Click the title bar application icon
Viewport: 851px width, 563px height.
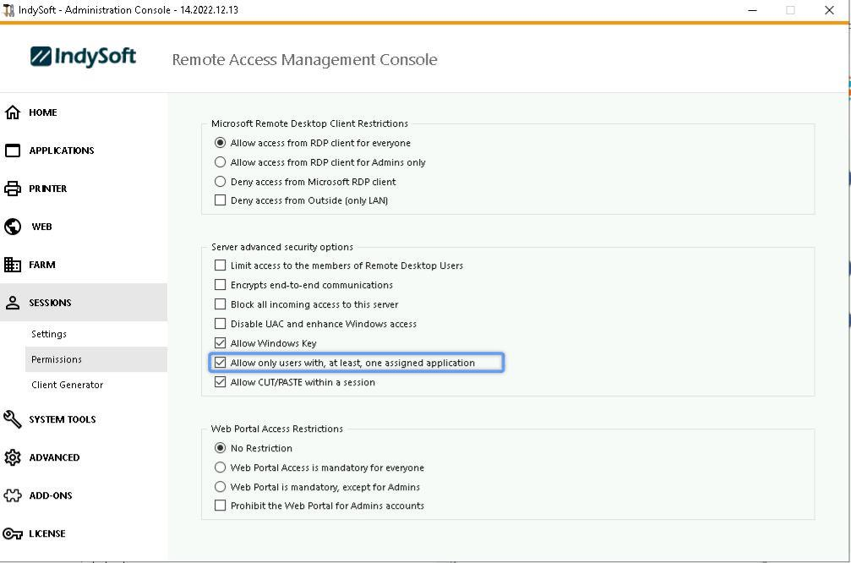point(8,10)
